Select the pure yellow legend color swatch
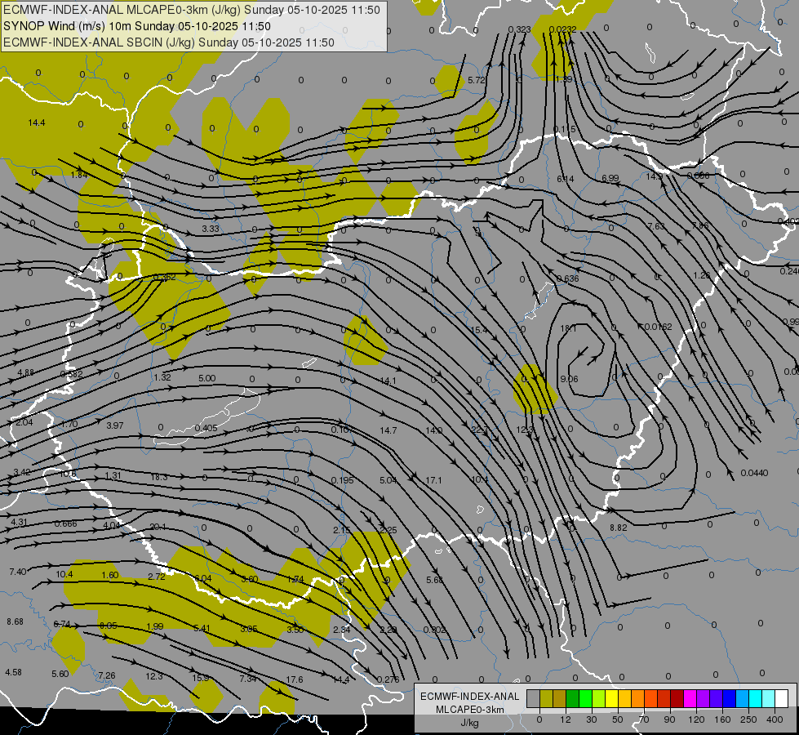 click(611, 699)
